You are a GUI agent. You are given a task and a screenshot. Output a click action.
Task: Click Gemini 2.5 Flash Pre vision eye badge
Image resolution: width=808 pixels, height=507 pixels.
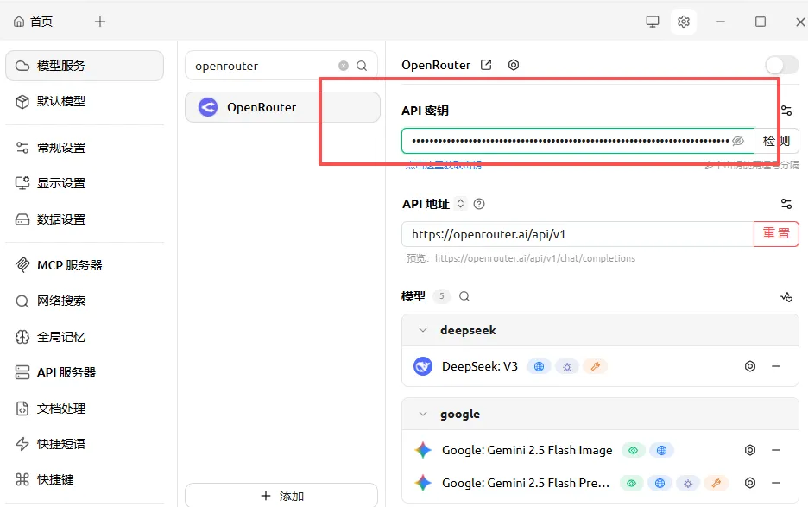click(x=631, y=484)
